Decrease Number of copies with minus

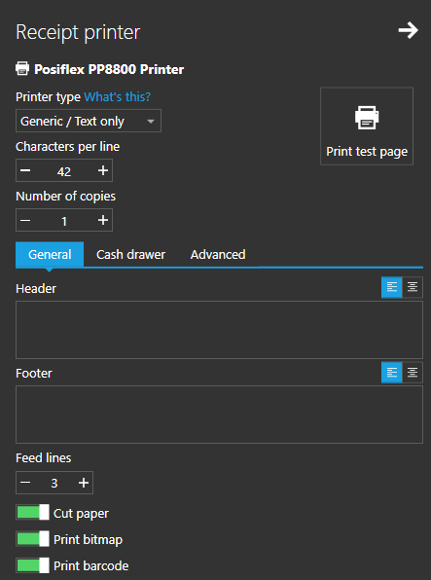coord(25,220)
